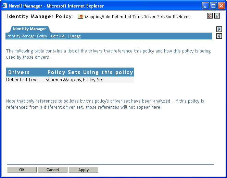Image resolution: width=227 pixels, height=178 pixels.
Task: Click the Drivers column header
Action: pyautogui.click(x=19, y=72)
